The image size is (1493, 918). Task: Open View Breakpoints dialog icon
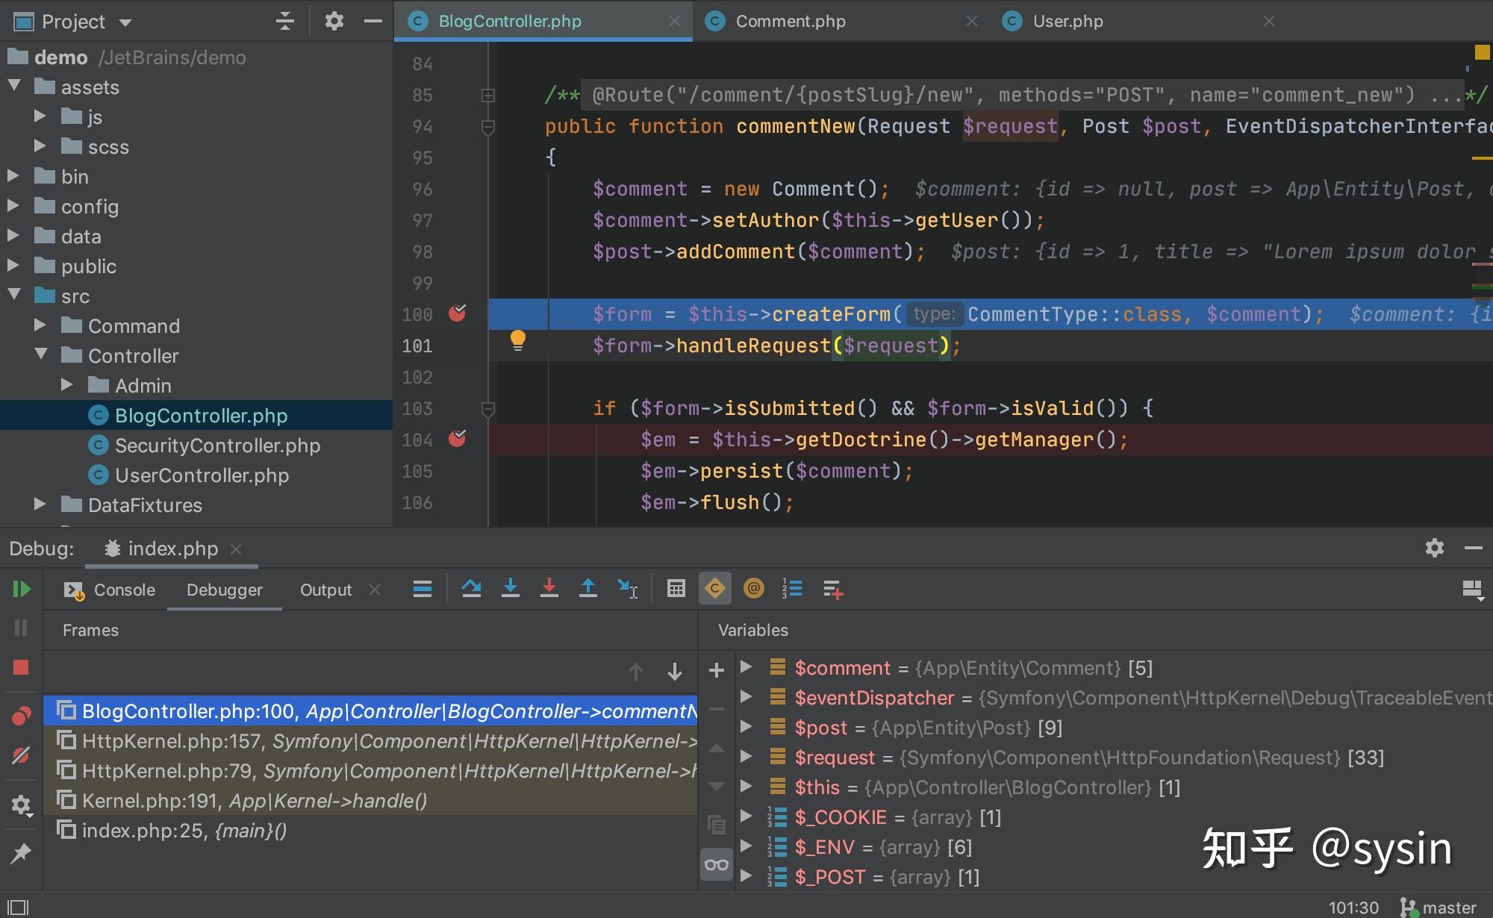tap(21, 715)
